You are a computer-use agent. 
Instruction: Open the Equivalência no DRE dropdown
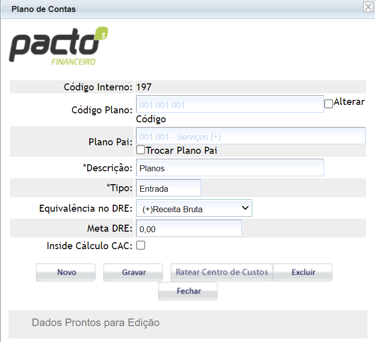click(x=194, y=209)
